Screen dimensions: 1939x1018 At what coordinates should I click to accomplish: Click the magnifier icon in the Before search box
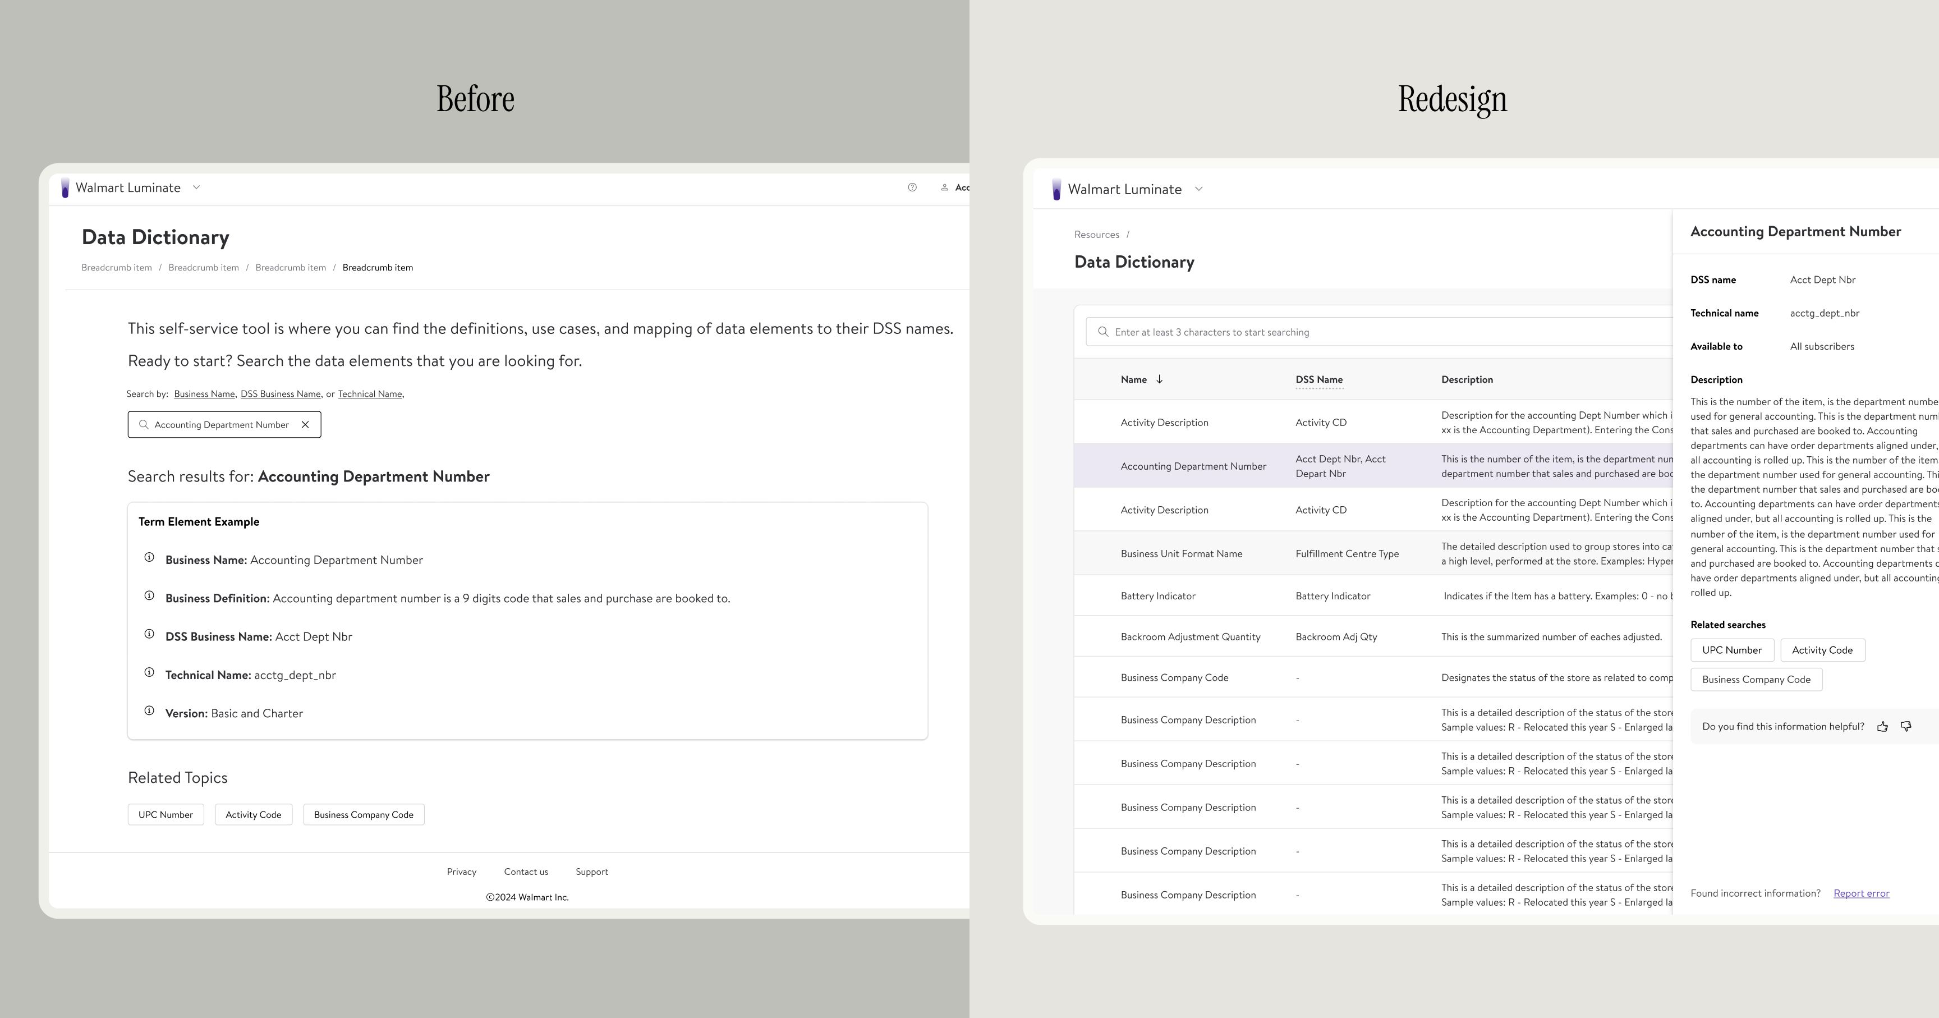click(144, 425)
